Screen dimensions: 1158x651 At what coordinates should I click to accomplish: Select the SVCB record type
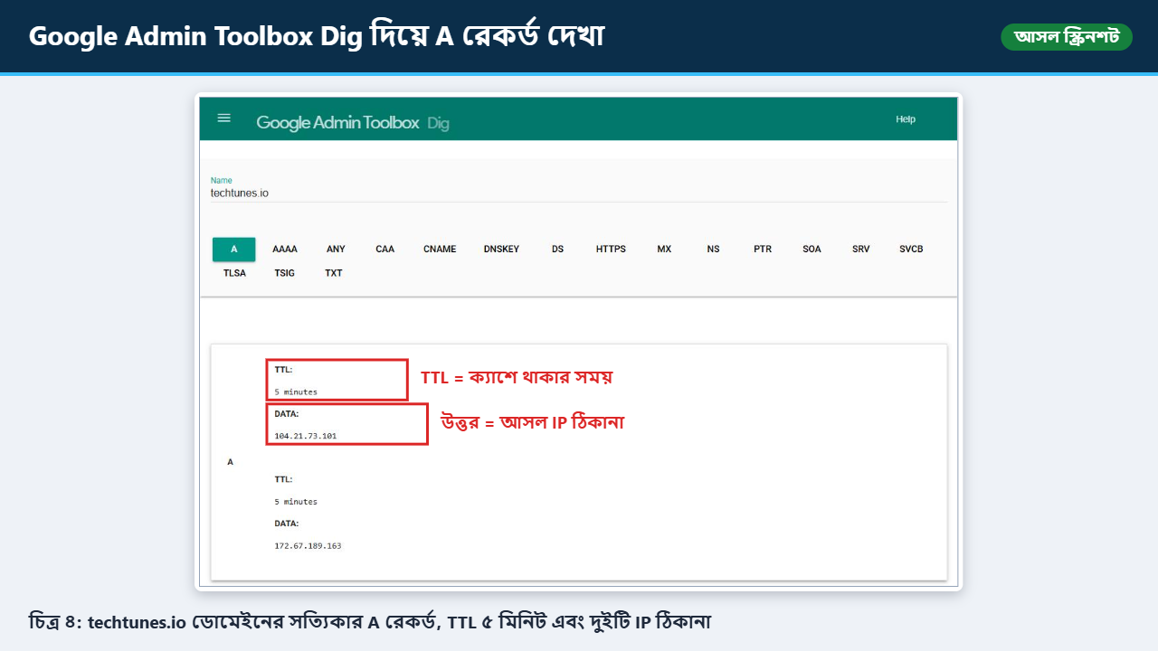point(911,250)
